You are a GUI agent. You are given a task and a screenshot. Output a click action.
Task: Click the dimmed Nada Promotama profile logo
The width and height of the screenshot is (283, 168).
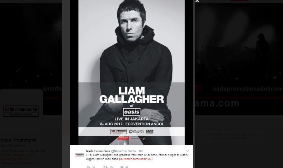coord(21,111)
